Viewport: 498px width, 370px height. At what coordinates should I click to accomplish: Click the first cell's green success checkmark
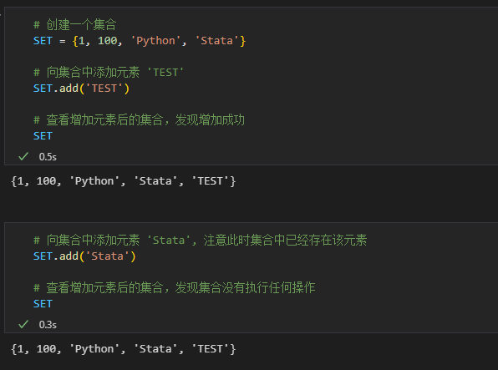click(x=23, y=156)
